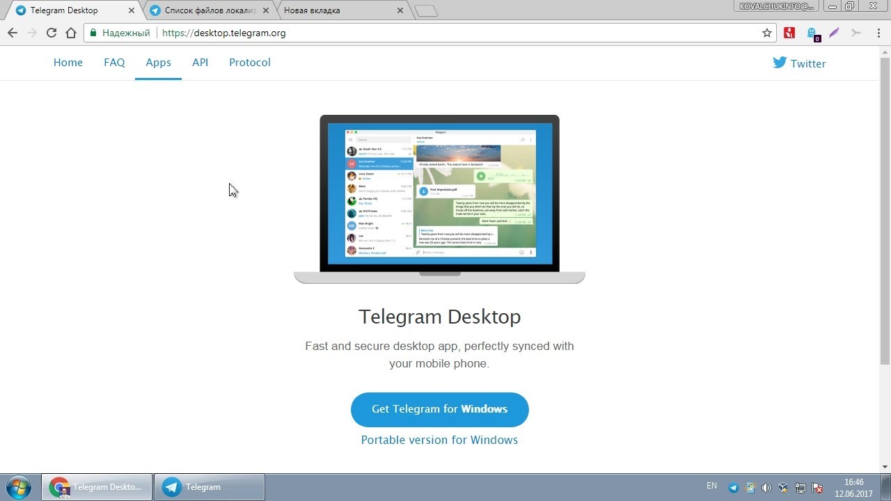
Task: Select the Apps navigation item
Action: 158,63
